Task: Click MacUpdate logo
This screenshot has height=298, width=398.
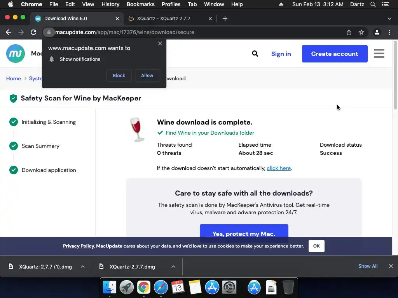Action: pos(16,54)
